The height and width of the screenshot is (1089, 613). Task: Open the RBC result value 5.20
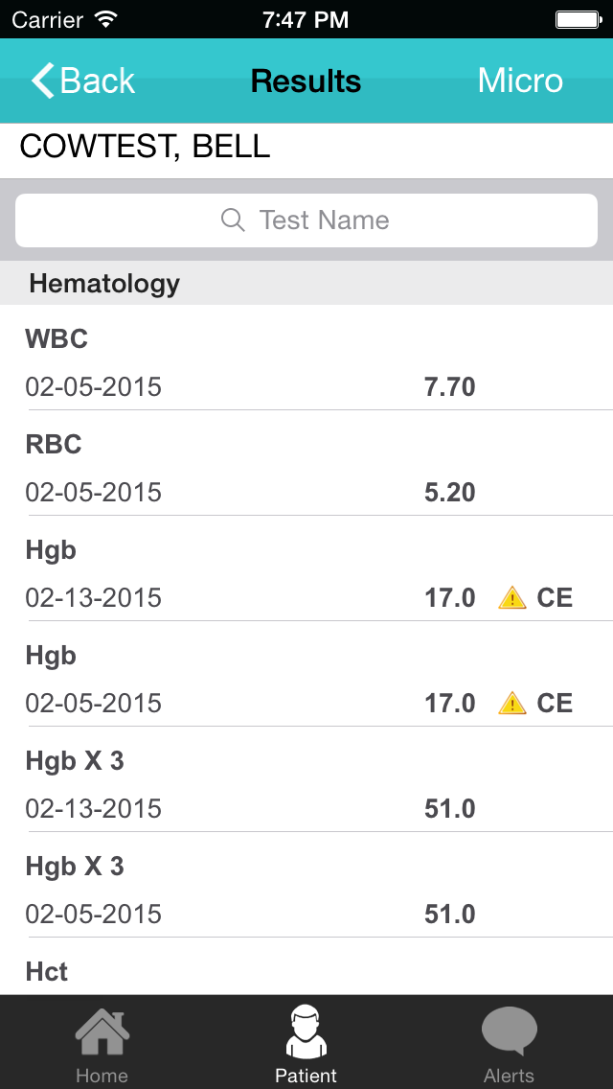pyautogui.click(x=450, y=493)
